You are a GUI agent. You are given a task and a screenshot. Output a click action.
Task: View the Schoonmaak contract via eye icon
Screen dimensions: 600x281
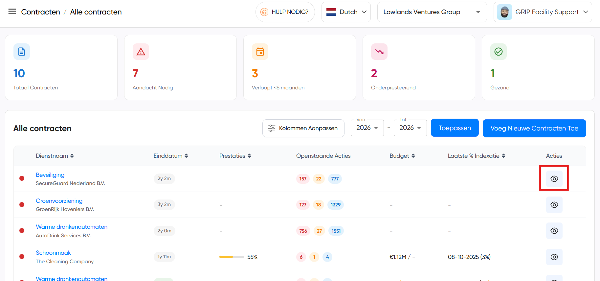click(554, 257)
